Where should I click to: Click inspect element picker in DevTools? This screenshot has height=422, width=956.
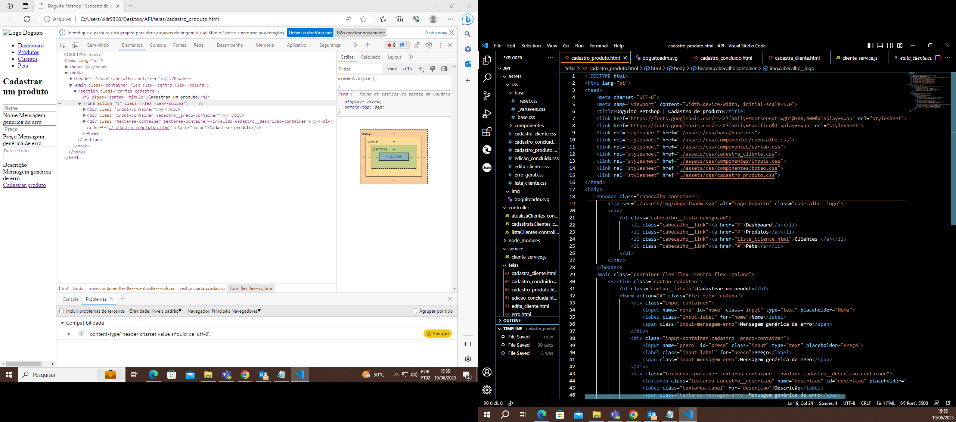[63, 45]
